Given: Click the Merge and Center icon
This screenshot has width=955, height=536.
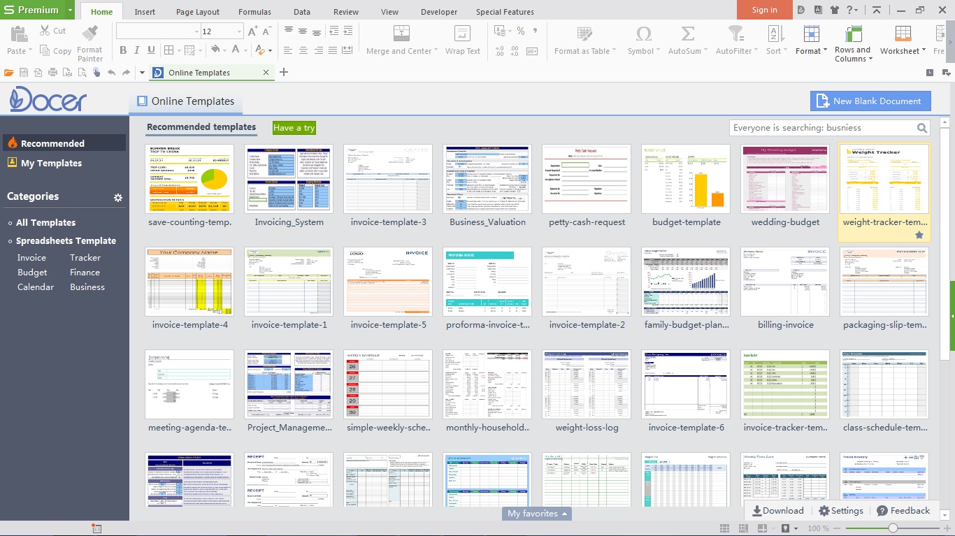Looking at the screenshot, I should [x=401, y=34].
